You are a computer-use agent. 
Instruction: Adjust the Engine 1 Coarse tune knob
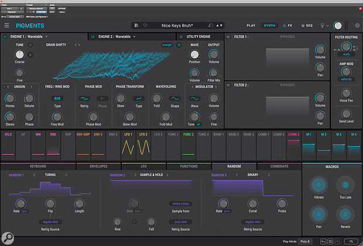(19, 55)
